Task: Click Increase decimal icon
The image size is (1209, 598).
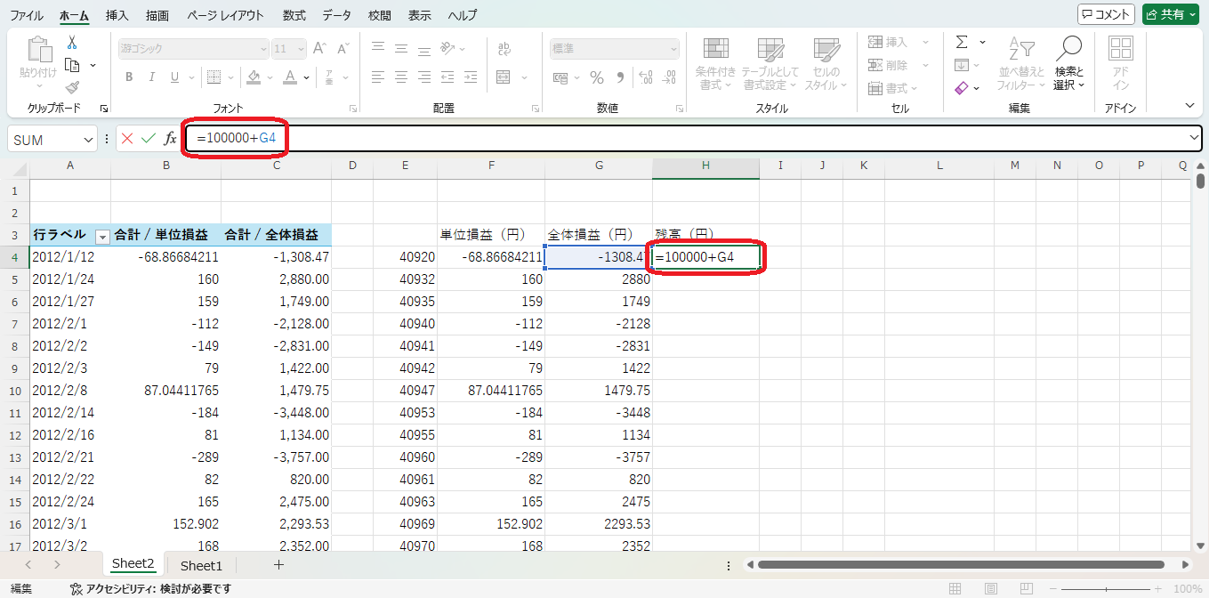Action: point(646,77)
